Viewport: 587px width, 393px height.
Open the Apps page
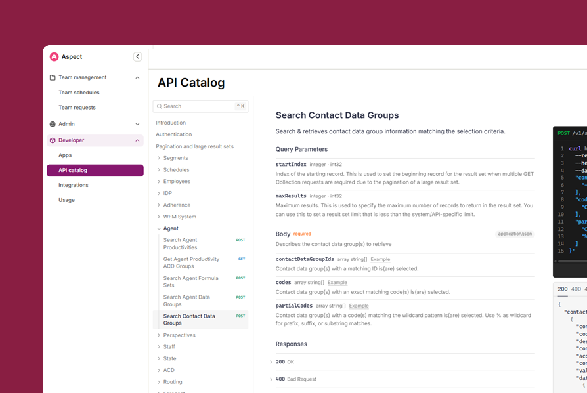(x=65, y=155)
